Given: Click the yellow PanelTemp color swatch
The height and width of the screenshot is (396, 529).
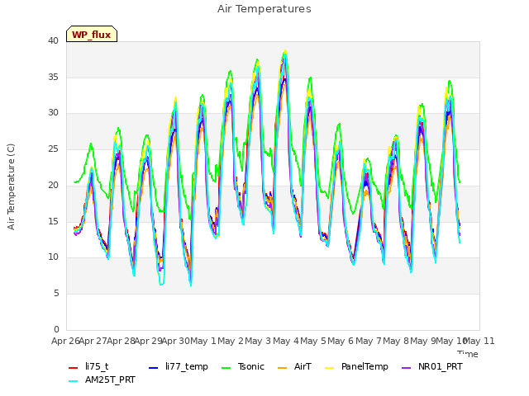Looking at the screenshot, I should pos(329,368).
